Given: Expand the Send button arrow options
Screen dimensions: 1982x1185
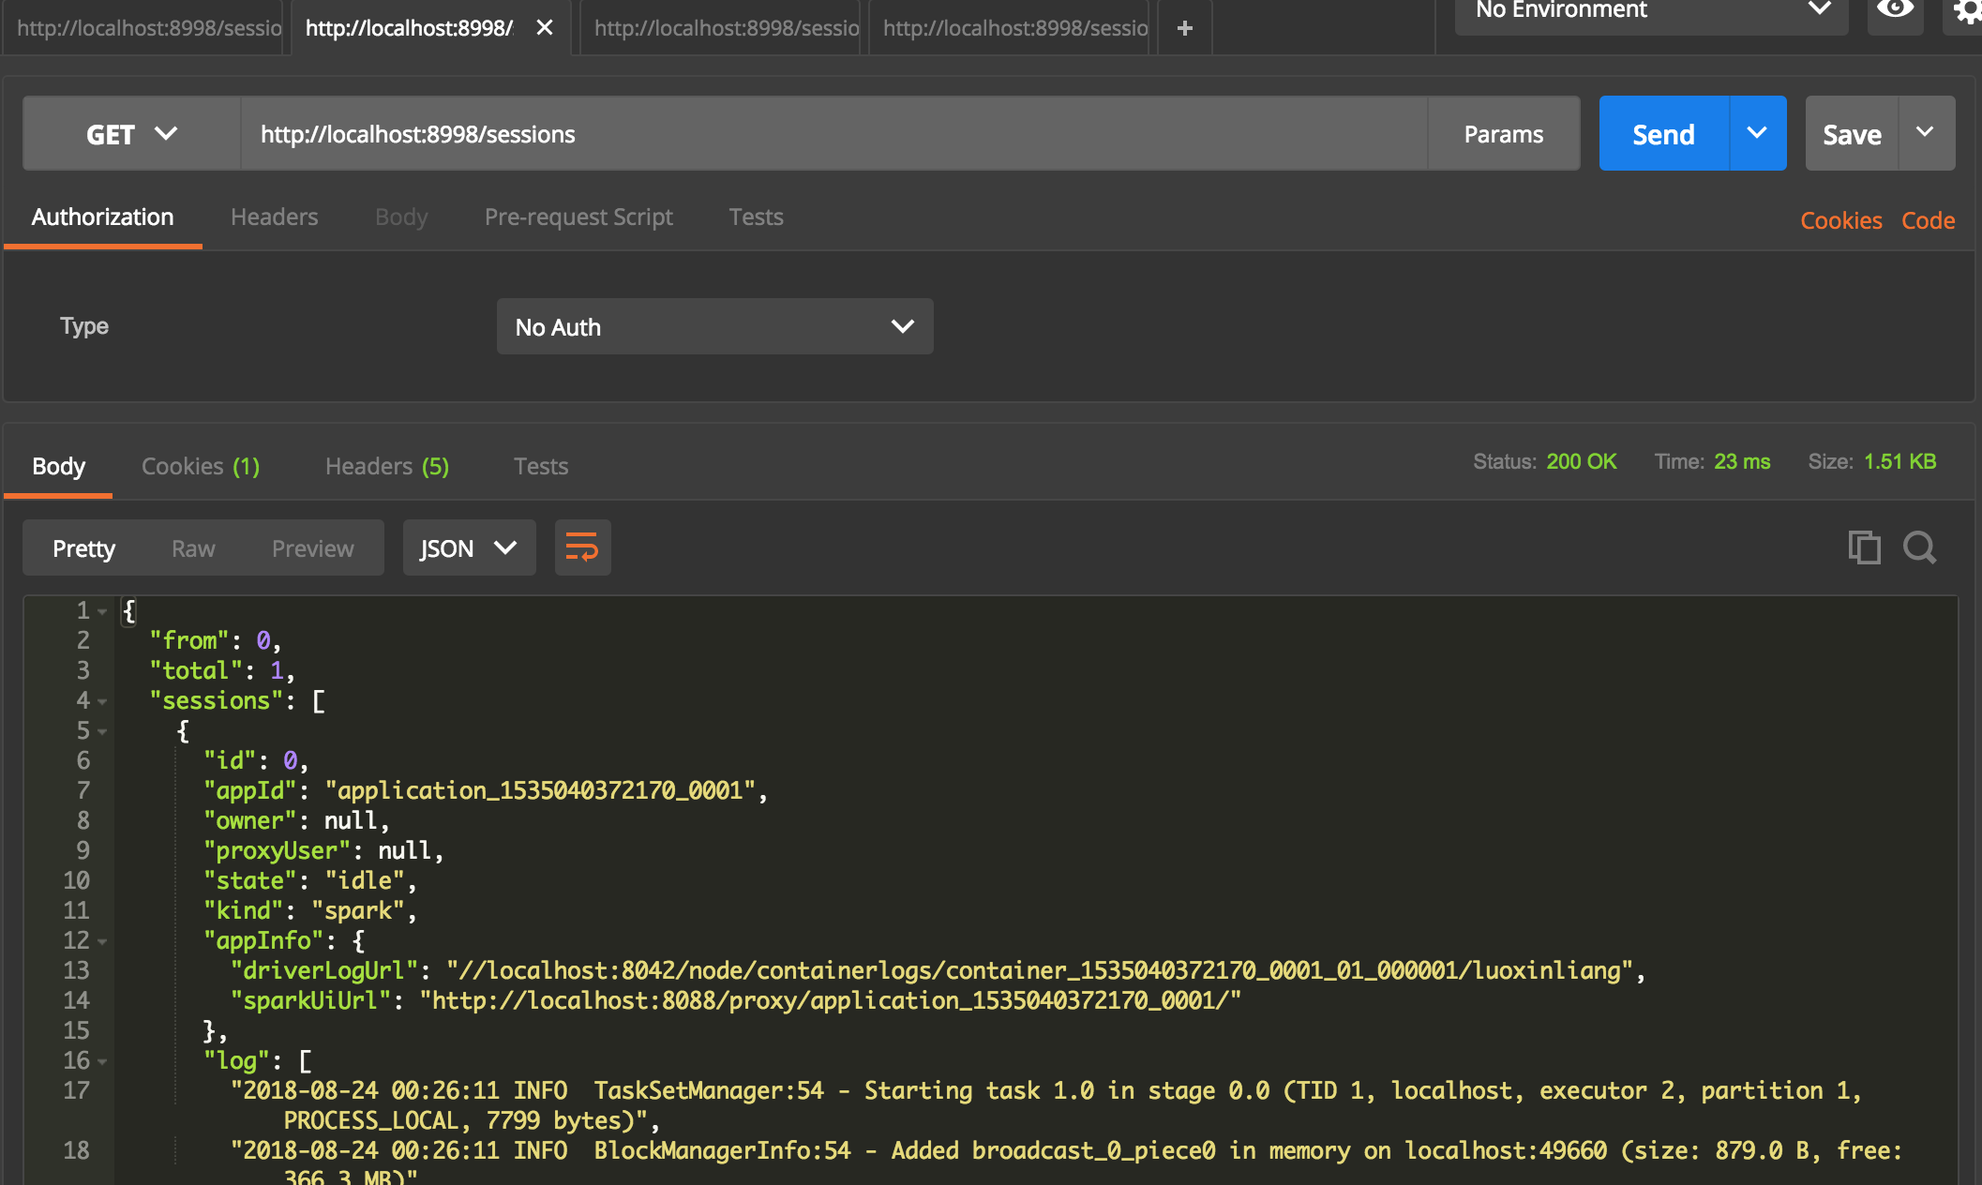Looking at the screenshot, I should click(x=1758, y=133).
